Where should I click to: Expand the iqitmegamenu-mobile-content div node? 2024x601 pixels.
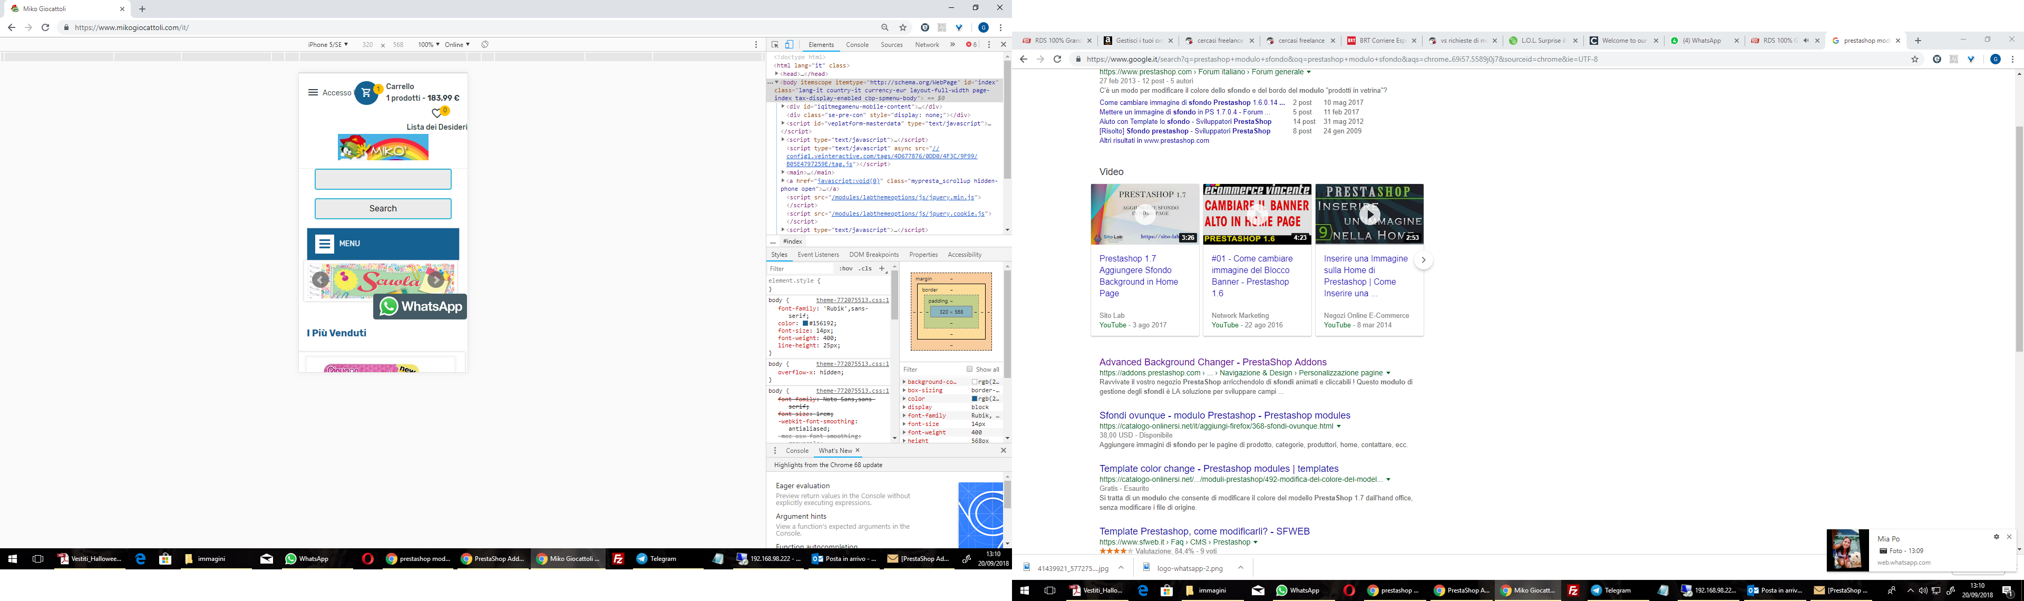(783, 106)
